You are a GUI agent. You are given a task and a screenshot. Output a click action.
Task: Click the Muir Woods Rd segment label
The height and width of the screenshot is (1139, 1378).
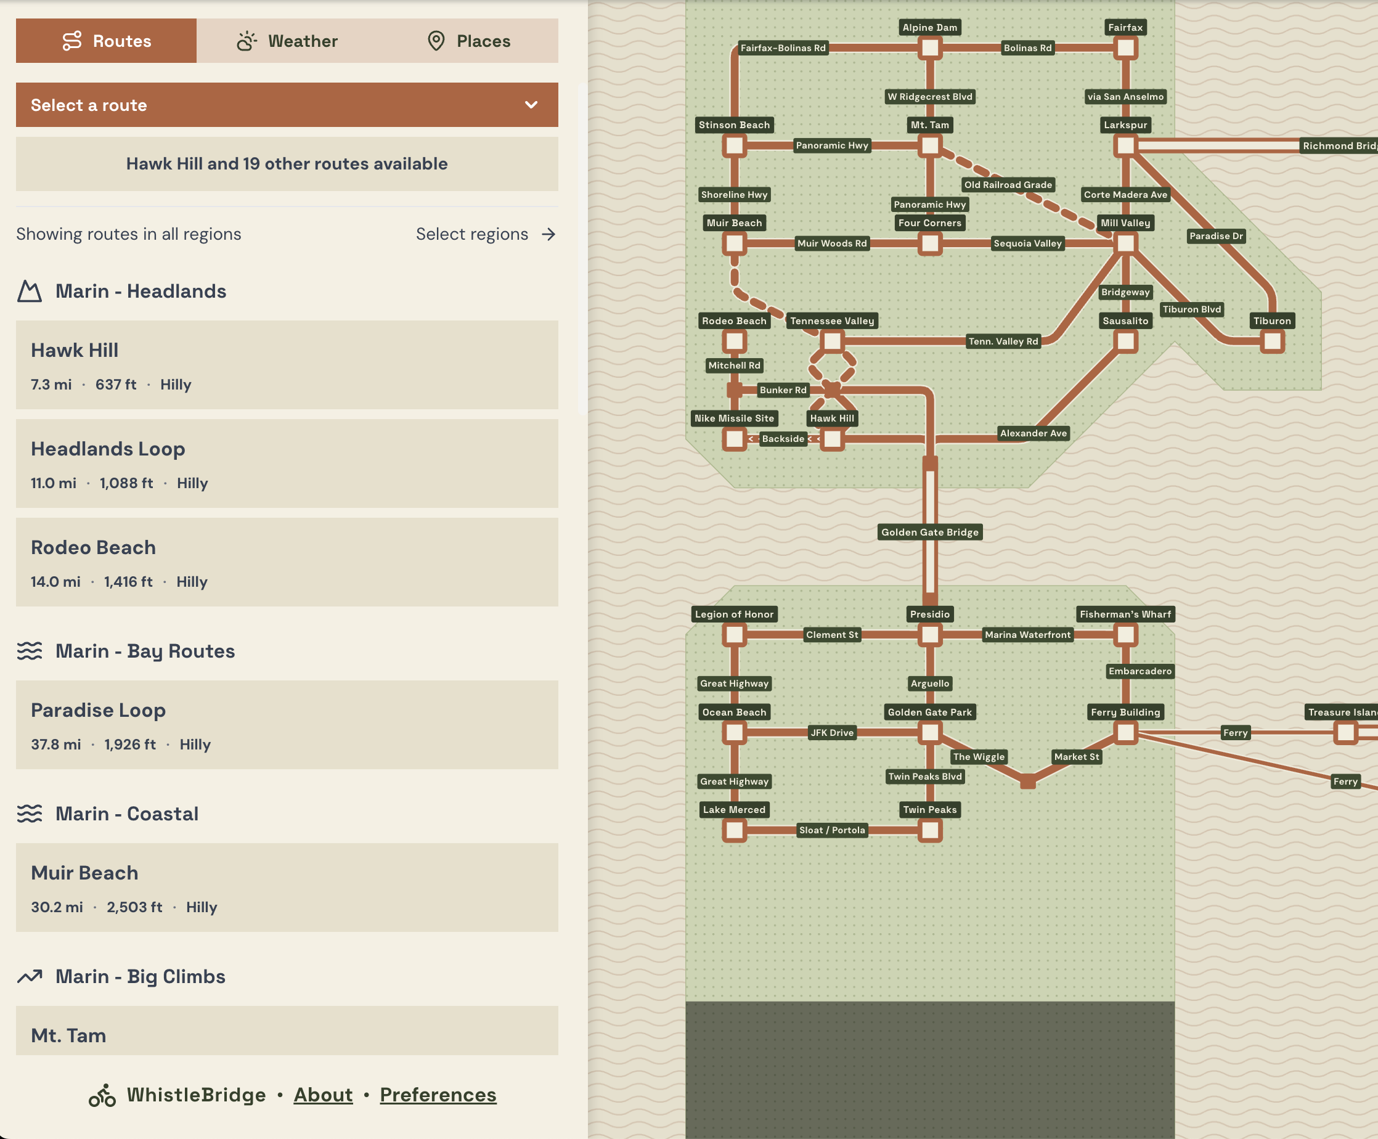click(x=833, y=243)
